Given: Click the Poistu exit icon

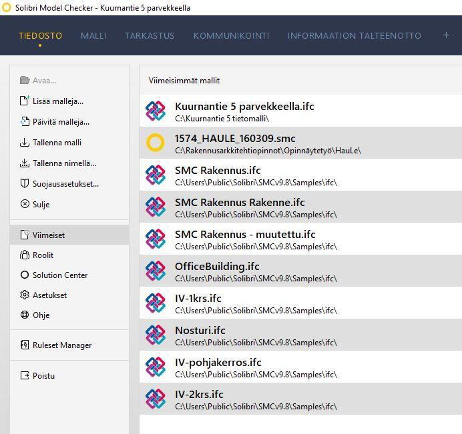Looking at the screenshot, I should coord(25,375).
